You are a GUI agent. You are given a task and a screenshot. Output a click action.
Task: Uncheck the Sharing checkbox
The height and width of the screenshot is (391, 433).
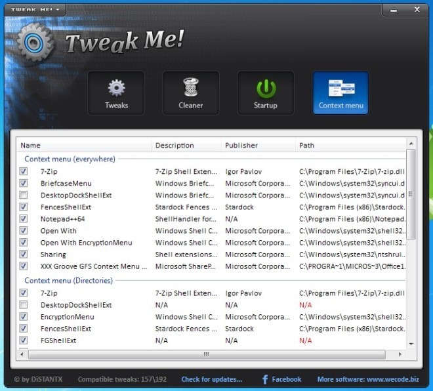click(24, 255)
